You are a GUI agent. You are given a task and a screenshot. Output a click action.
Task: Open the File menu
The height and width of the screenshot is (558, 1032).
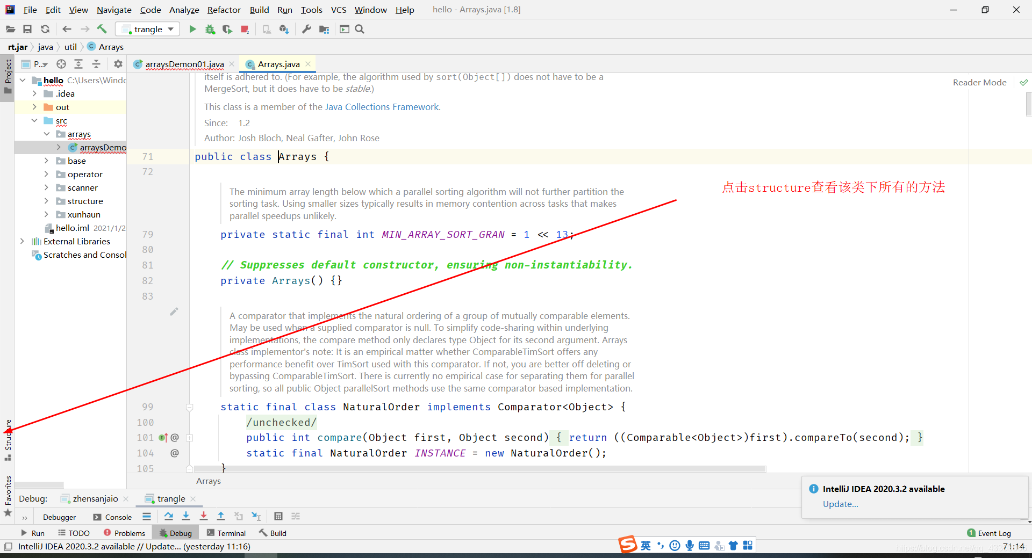[x=30, y=10]
